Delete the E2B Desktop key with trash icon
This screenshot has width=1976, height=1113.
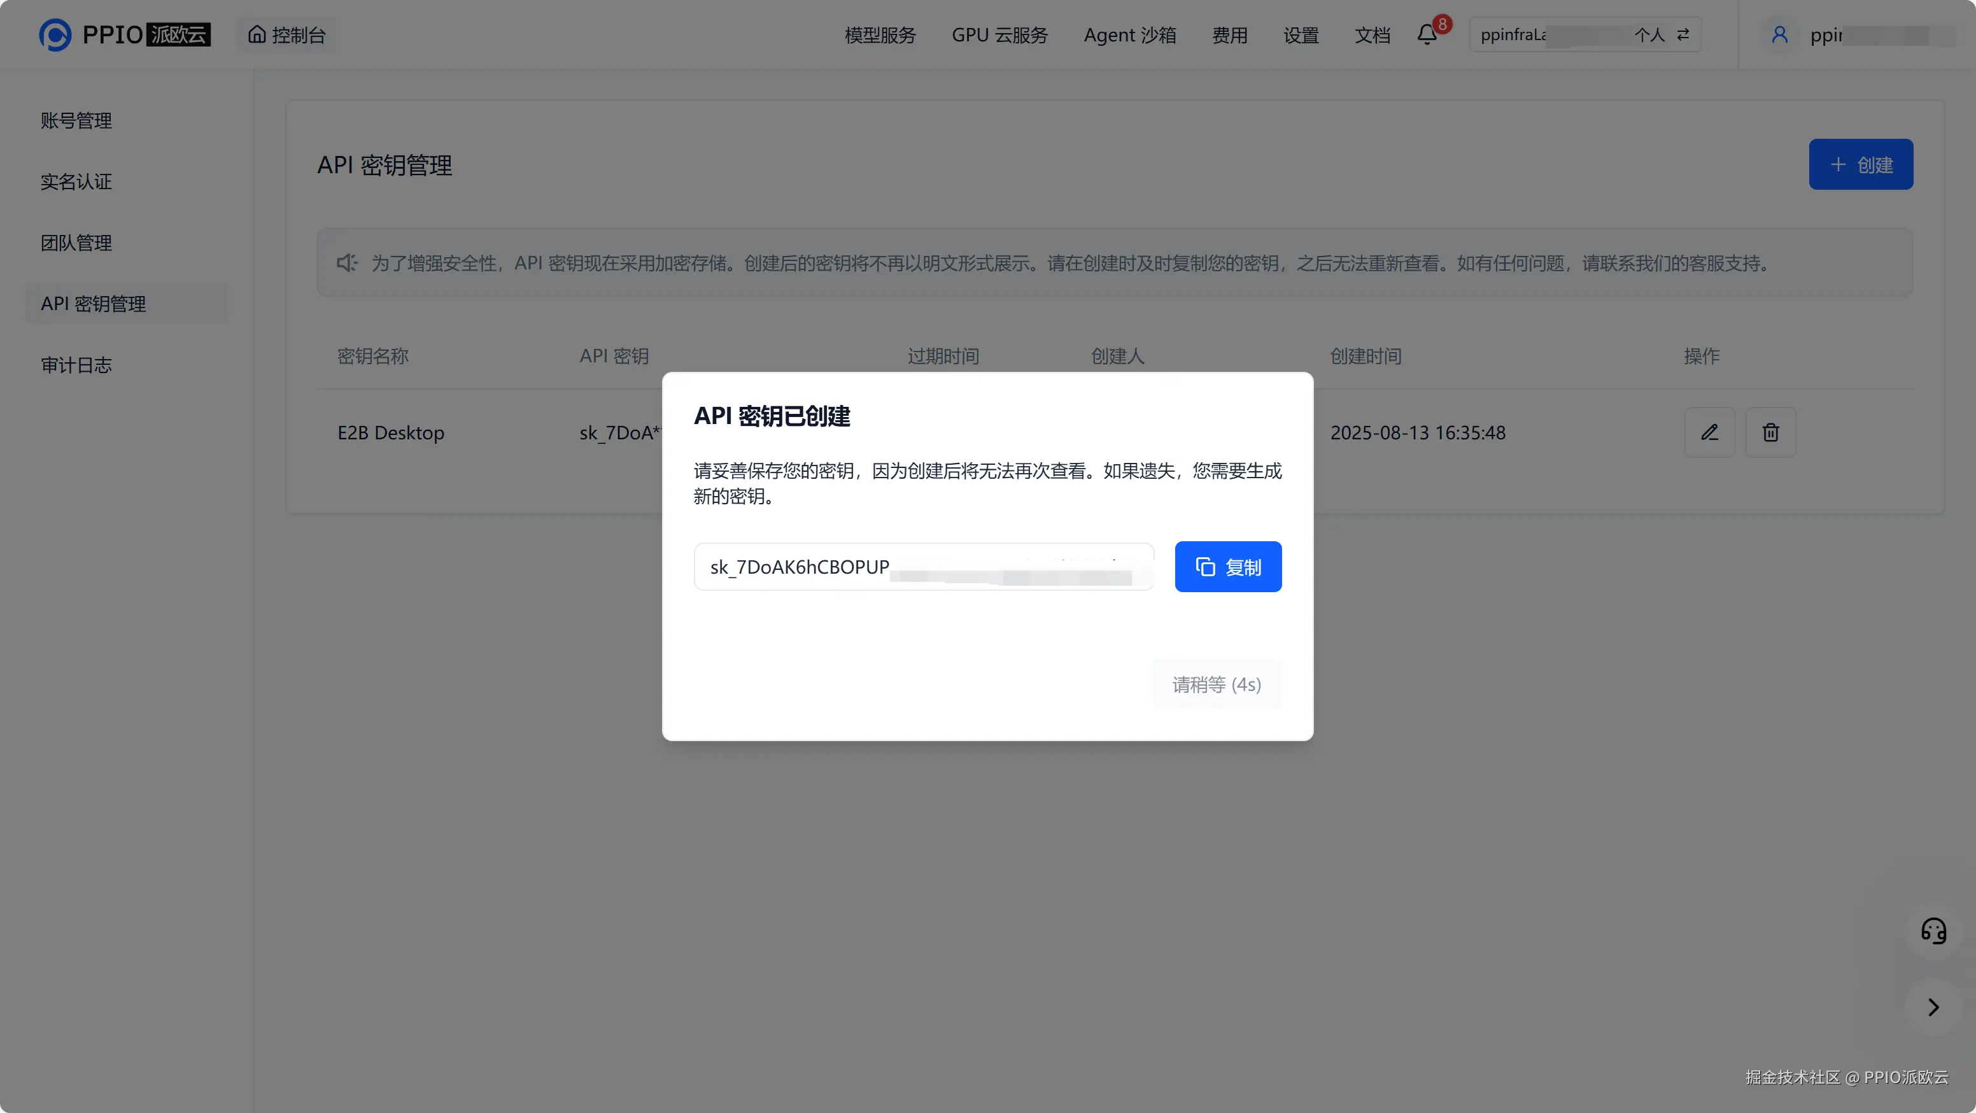[1770, 432]
